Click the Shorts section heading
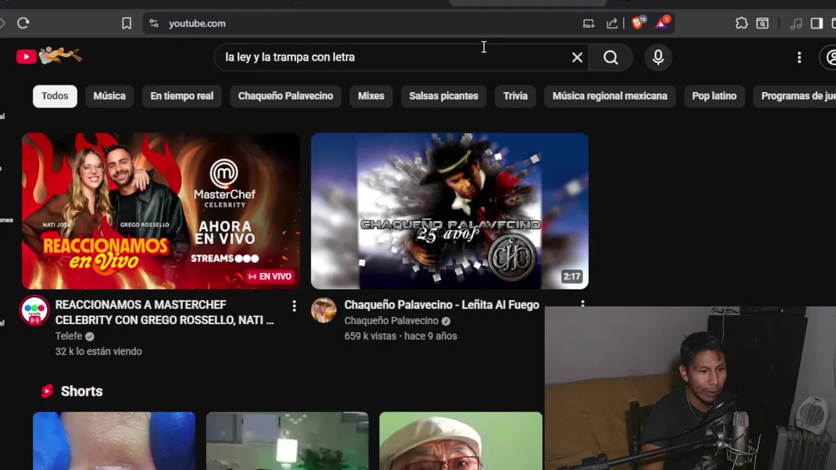Image resolution: width=836 pixels, height=470 pixels. (x=82, y=391)
